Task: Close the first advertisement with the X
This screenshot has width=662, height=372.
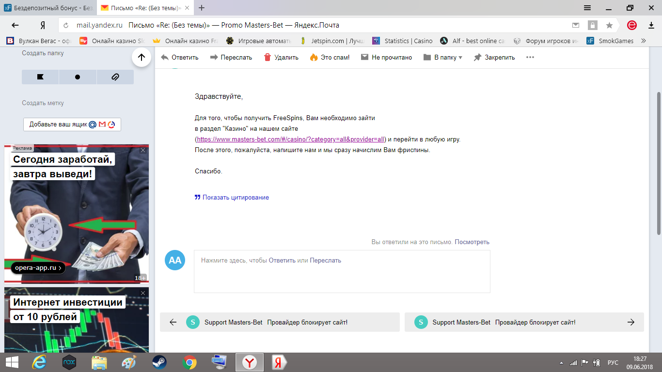Action: [x=143, y=150]
